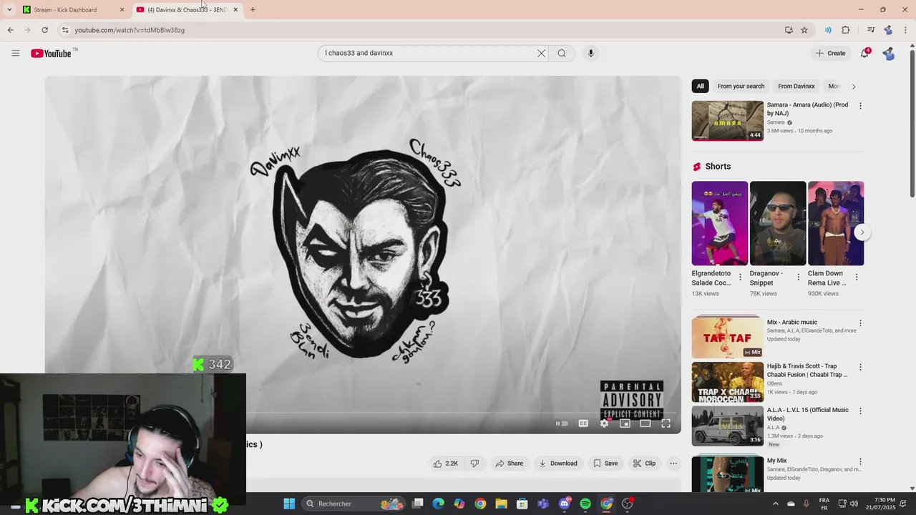
Task: Open options for the Draganov Snippet short
Action: [799, 278]
